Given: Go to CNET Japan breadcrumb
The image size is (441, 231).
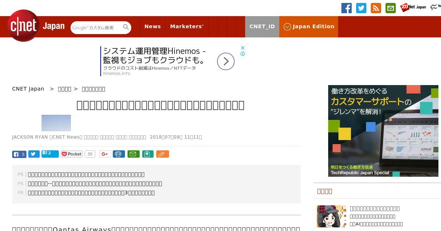Looking at the screenshot, I should click(28, 89).
